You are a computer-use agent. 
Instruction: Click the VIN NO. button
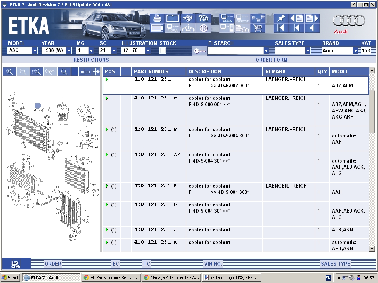[213, 264]
